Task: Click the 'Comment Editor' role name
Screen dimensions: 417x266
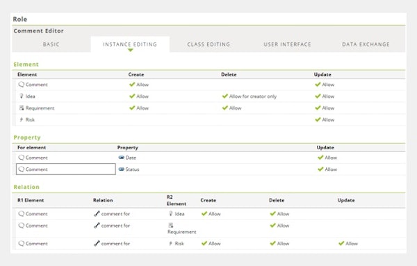Action: [38, 31]
